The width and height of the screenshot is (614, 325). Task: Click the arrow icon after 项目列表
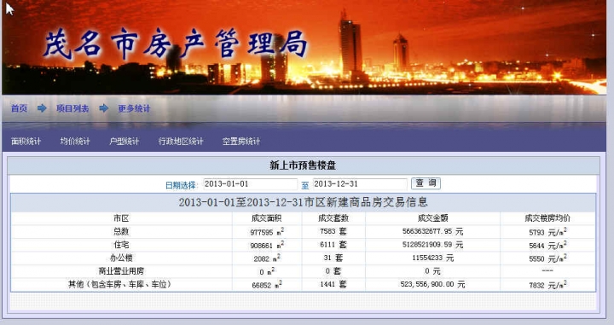[x=103, y=108]
